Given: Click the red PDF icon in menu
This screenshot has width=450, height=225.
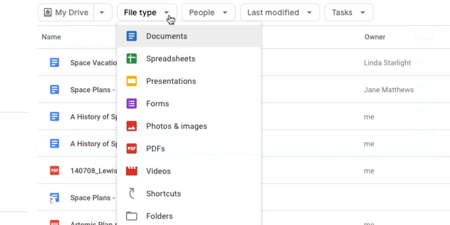Looking at the screenshot, I should 131,149.
